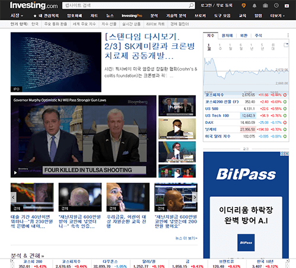Switch to the 외환 tab
This screenshot has width=296, height=268.
tap(244, 36)
